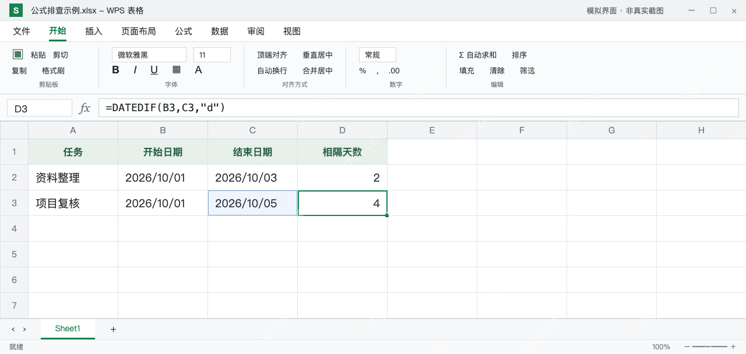The height and width of the screenshot is (354, 746).
Task: Apply percent style format
Action: [x=363, y=71]
